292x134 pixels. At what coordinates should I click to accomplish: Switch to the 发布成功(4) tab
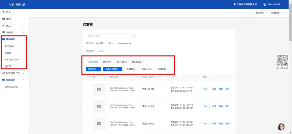[137, 62]
